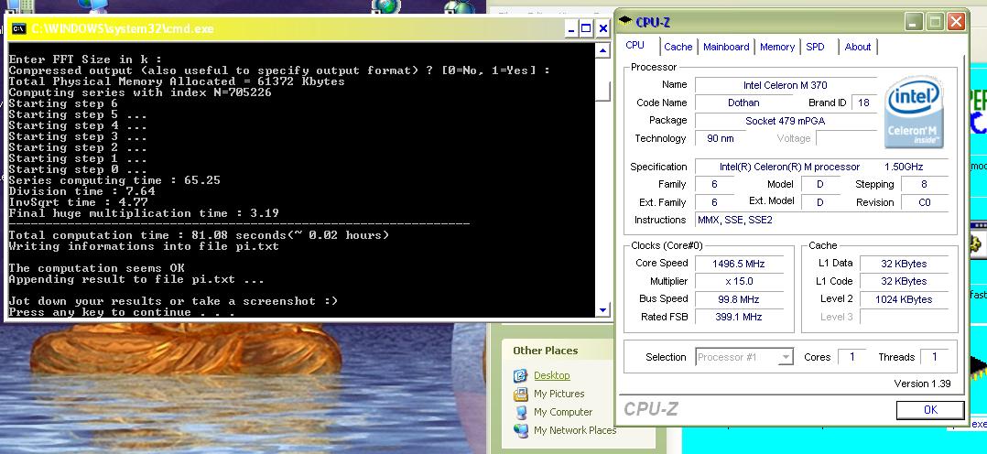Open the SPD tab
This screenshot has height=454, width=987.
(815, 47)
